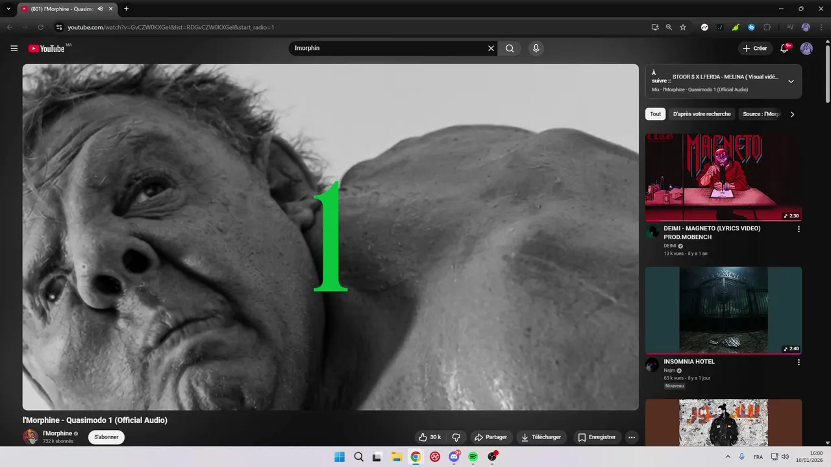The height and width of the screenshot is (467, 831).
Task: Bookmark this page with the star
Action: pyautogui.click(x=683, y=27)
